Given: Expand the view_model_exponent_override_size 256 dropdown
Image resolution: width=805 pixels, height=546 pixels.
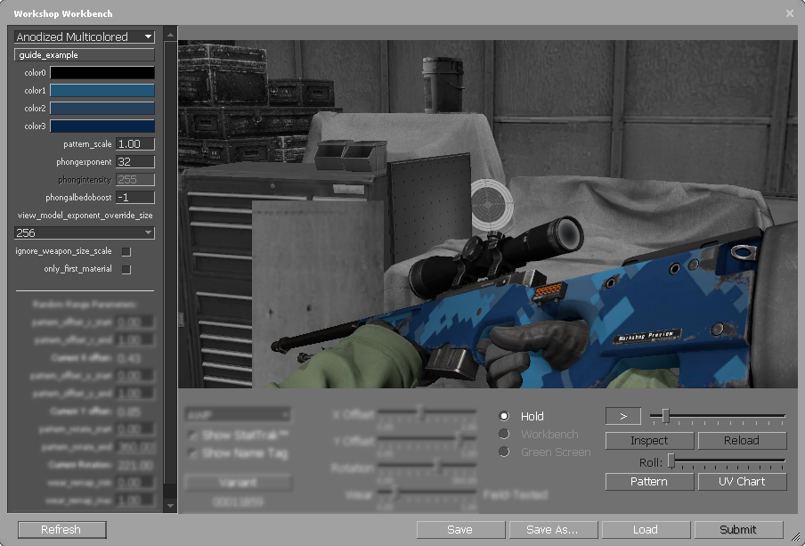Looking at the screenshot, I should click(x=85, y=233).
